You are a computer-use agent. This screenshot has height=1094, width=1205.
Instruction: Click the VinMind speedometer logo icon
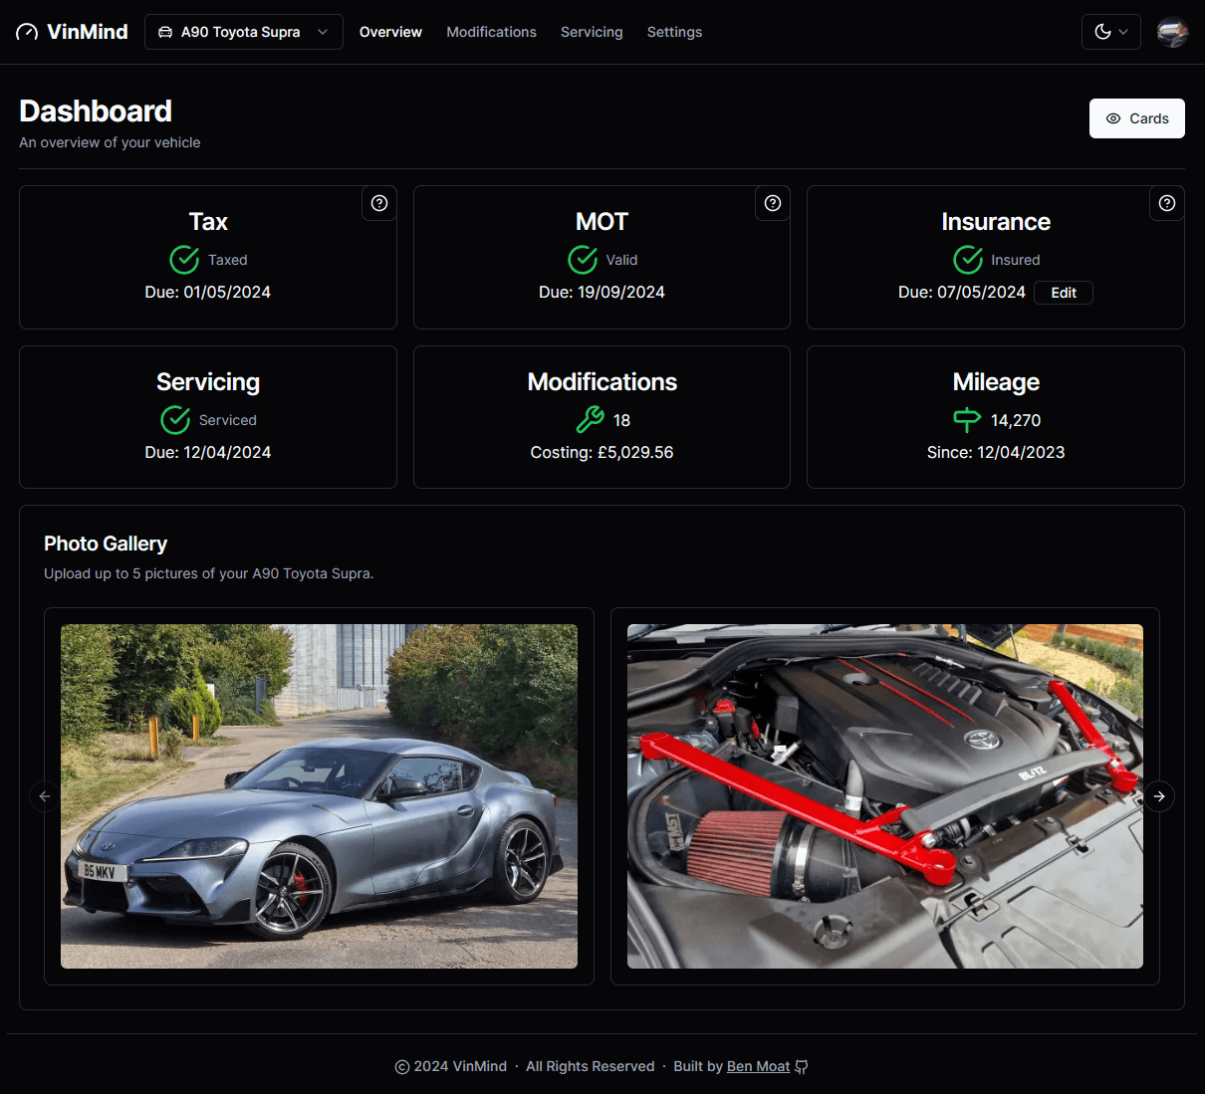click(x=27, y=32)
